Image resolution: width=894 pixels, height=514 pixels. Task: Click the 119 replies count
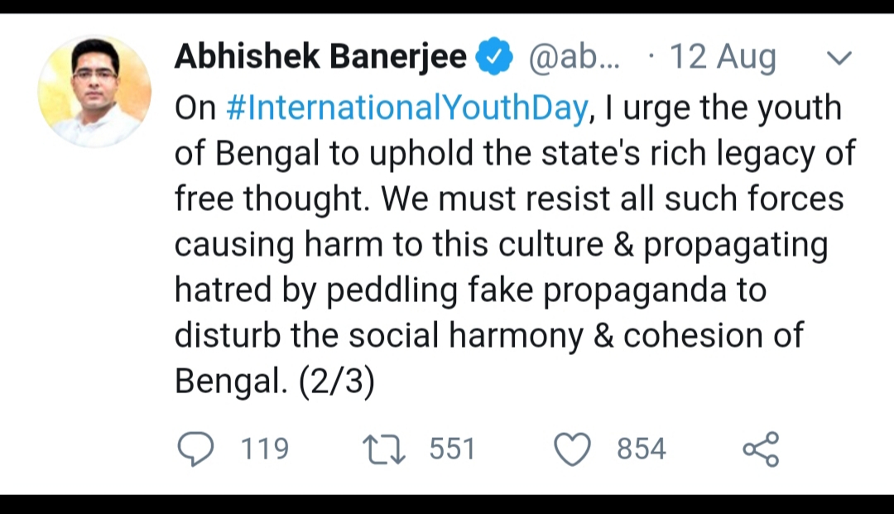(x=265, y=449)
